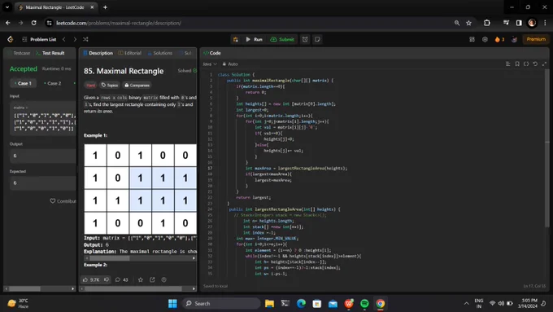Screen dimensions: 553x312
Task: Reset code to default icon
Action: coord(535,64)
